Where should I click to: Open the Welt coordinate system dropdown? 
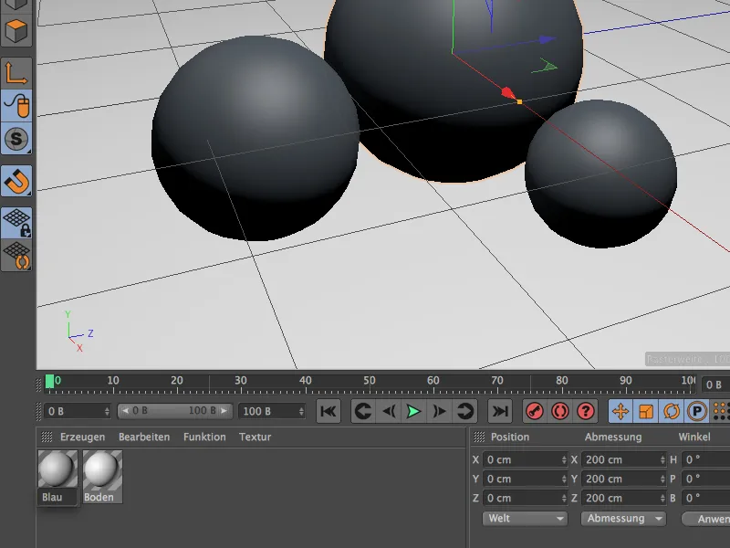click(x=525, y=518)
